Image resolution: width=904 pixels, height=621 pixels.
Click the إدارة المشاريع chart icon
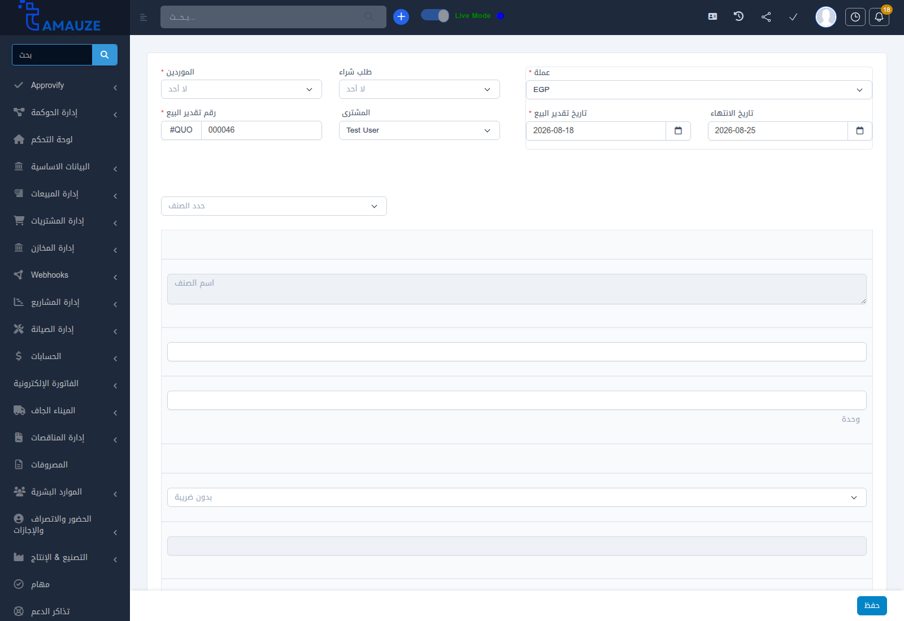19,302
